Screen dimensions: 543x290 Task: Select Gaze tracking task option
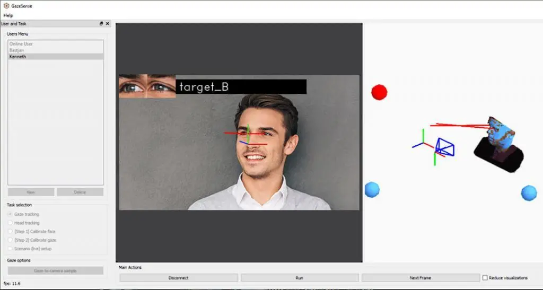coord(23,214)
